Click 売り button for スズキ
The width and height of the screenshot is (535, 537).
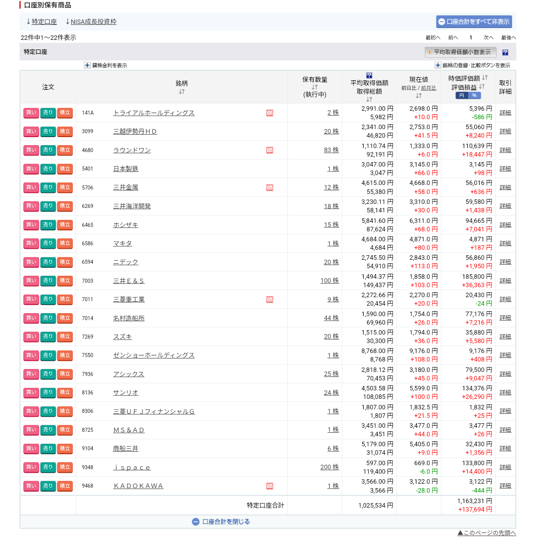[48, 336]
